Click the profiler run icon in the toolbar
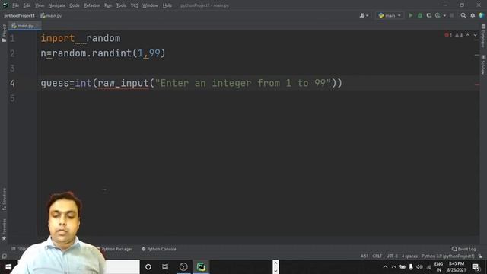The height and width of the screenshot is (274, 487). click(438, 15)
